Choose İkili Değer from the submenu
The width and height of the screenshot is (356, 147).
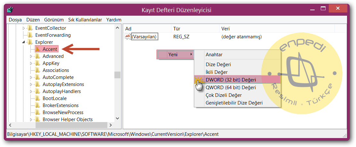click(237, 72)
